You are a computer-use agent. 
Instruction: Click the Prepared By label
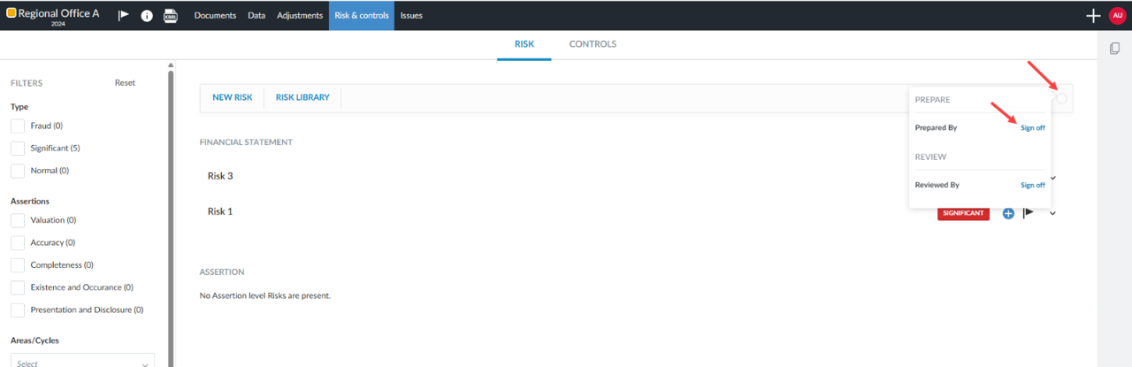click(x=936, y=128)
